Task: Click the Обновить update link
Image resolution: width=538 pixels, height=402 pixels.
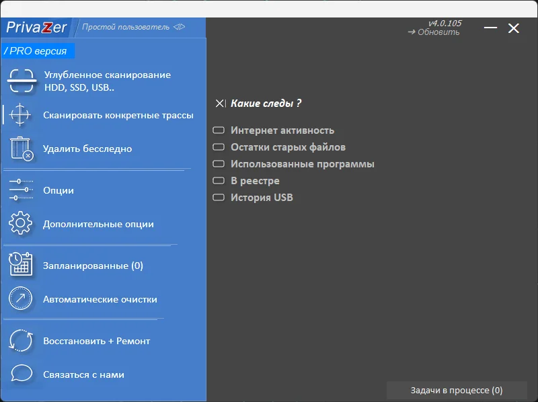Action: [434, 32]
